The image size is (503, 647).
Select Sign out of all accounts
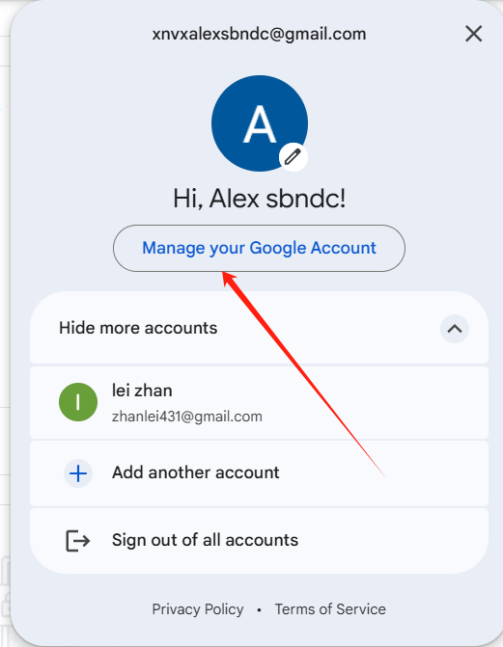point(205,540)
